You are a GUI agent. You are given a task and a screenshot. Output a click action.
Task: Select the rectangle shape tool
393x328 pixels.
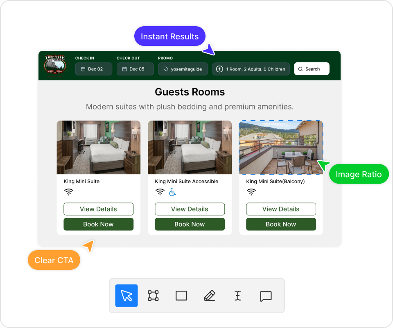(181, 296)
